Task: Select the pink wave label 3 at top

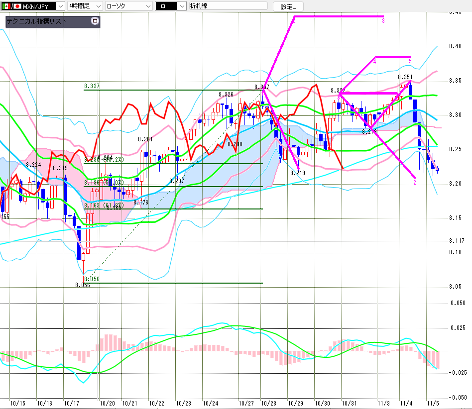Action: coord(383,21)
